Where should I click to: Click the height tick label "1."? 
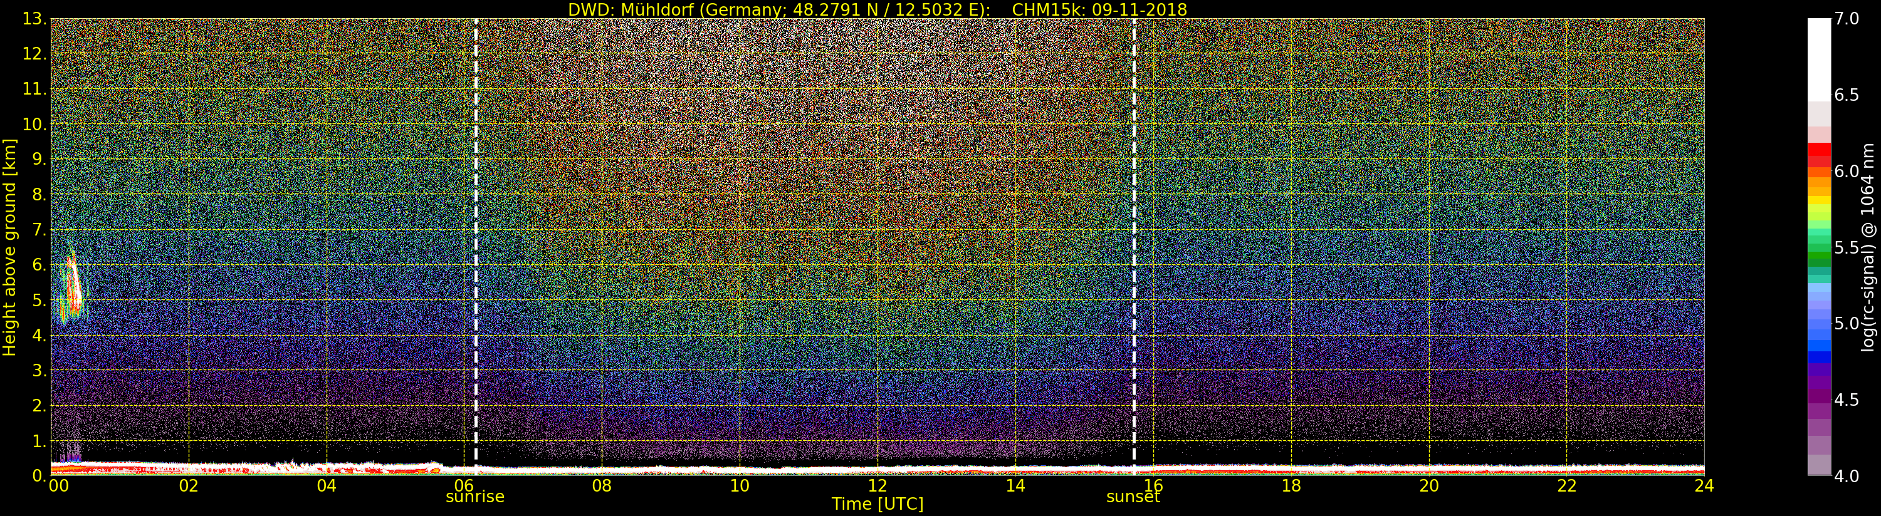click(39, 441)
